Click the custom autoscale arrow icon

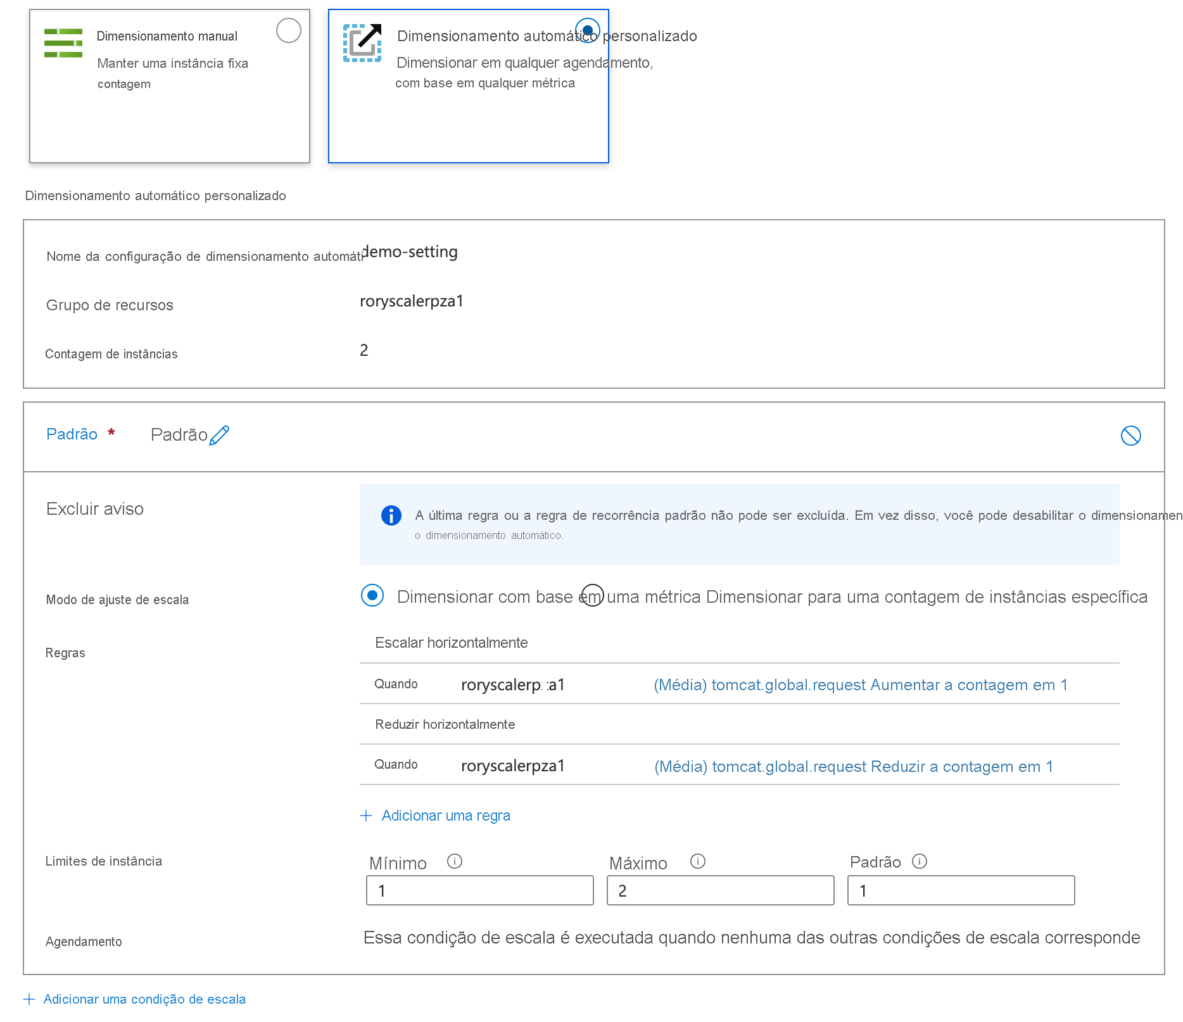point(362,43)
